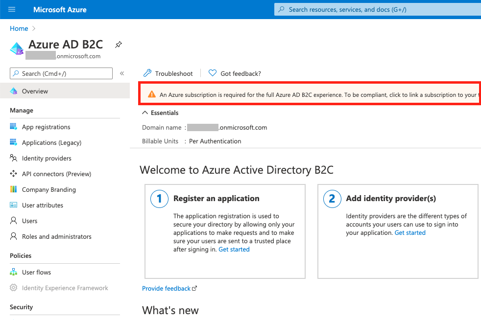Select Overview in the sidebar
The height and width of the screenshot is (320, 481).
34,91
